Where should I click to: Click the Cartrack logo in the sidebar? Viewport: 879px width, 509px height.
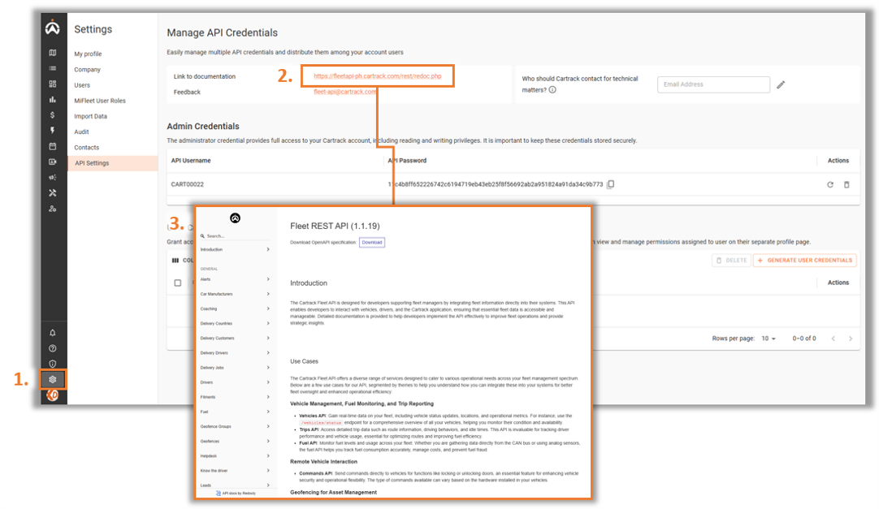click(53, 28)
